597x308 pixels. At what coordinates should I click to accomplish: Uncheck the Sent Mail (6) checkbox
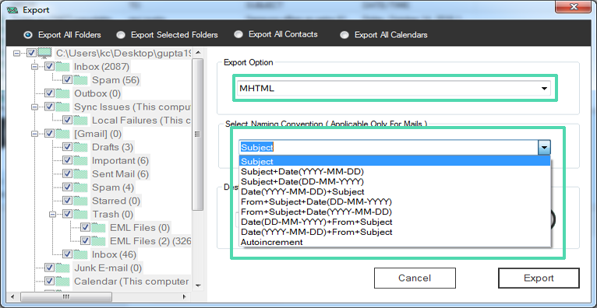[x=67, y=174]
